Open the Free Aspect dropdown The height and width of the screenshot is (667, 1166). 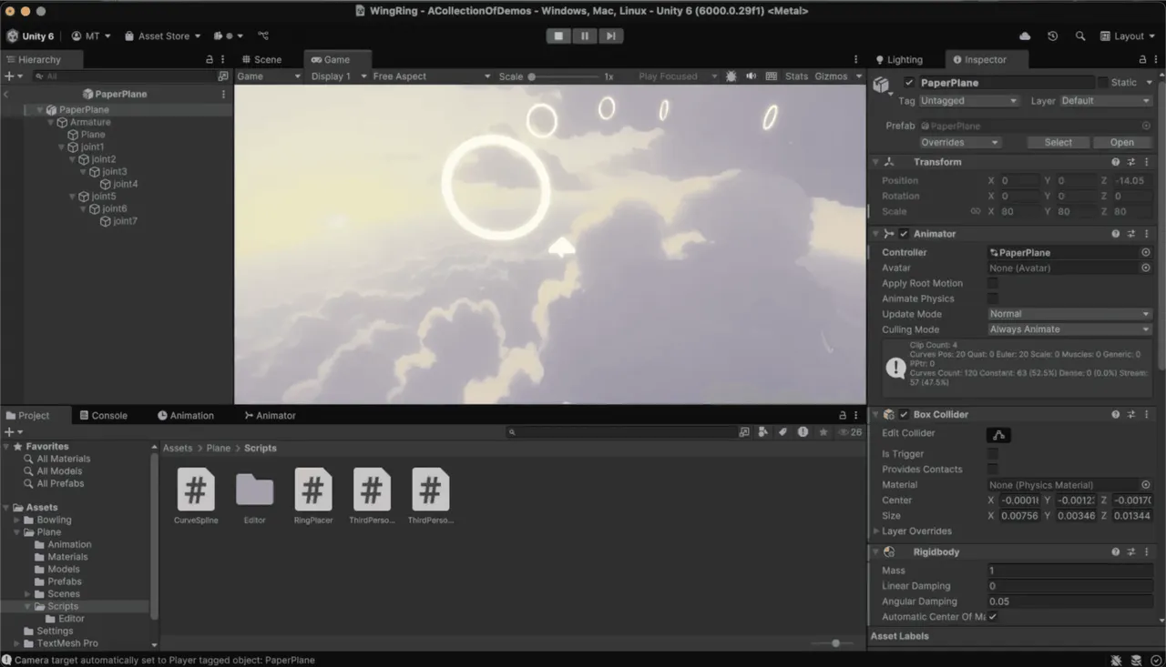[x=431, y=76]
